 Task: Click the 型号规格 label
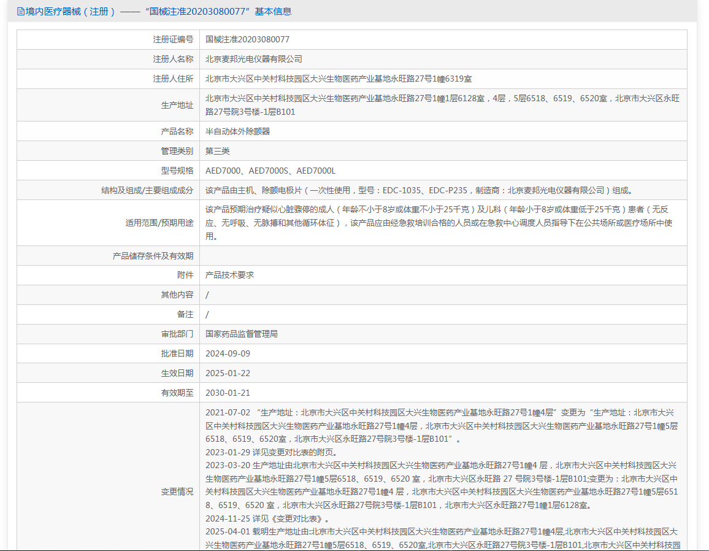pyautogui.click(x=177, y=171)
